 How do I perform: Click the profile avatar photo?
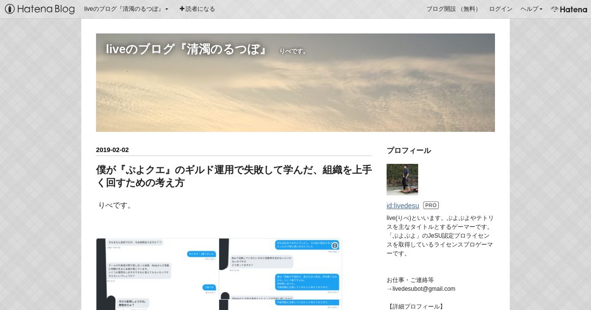click(402, 180)
